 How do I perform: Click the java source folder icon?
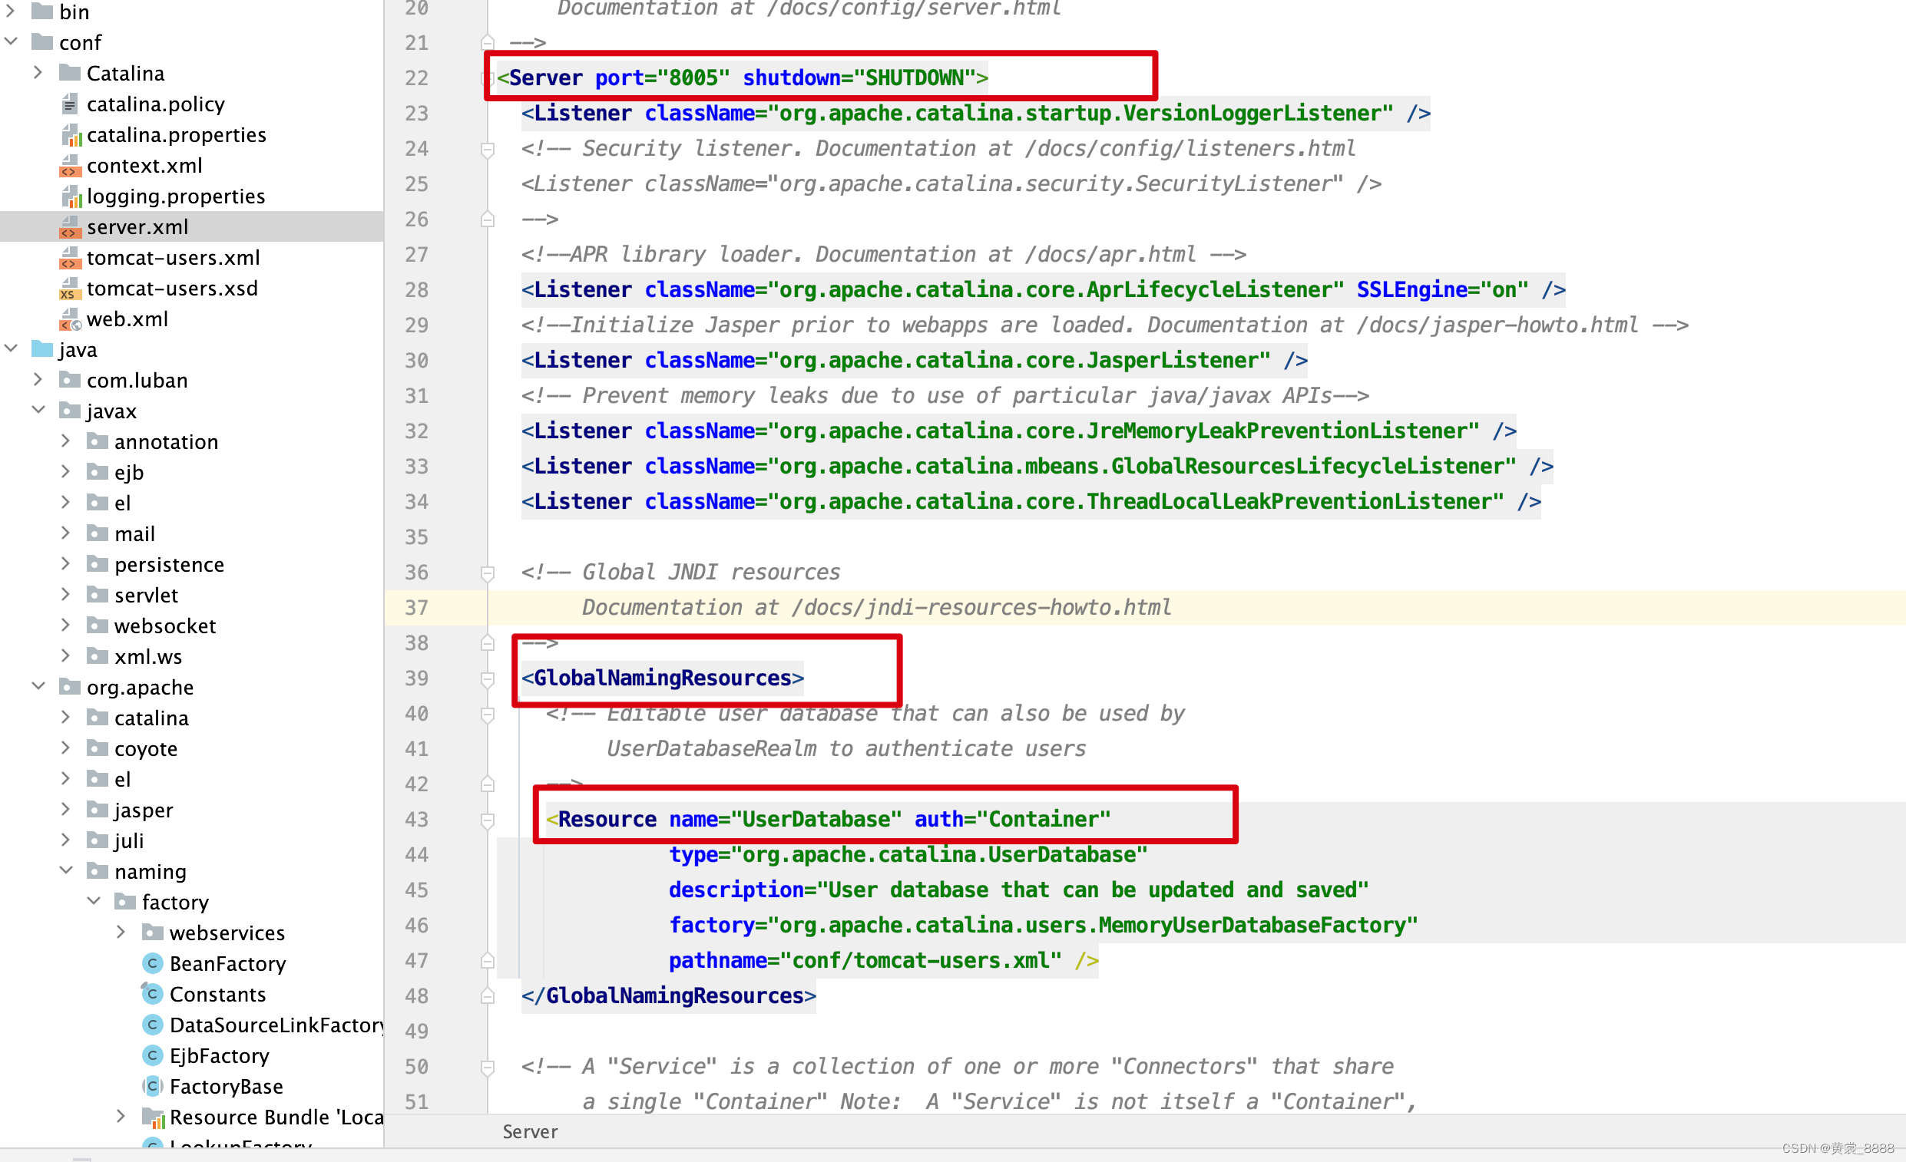[x=42, y=348]
